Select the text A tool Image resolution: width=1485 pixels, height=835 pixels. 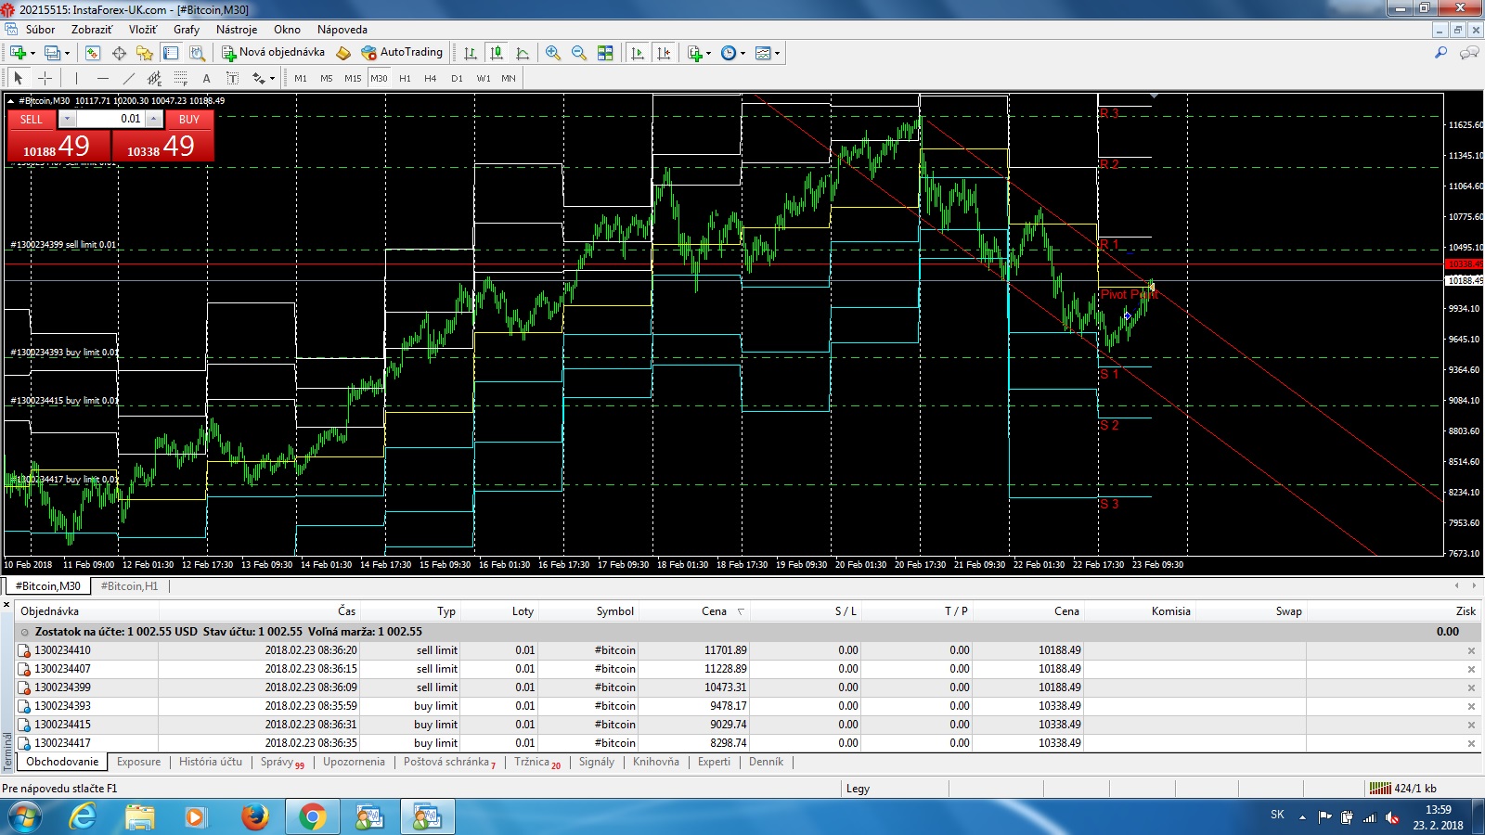206,78
